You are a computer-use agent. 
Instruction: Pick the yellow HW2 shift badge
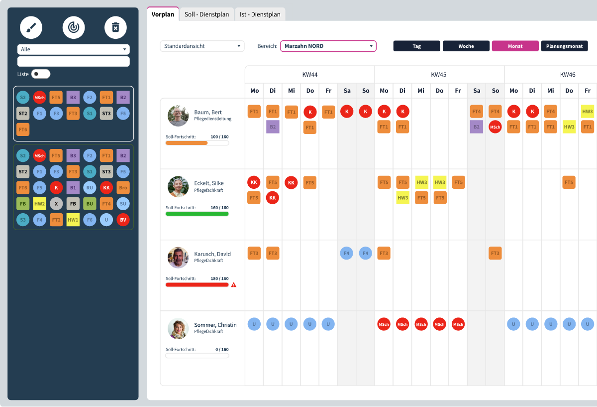pyautogui.click(x=40, y=204)
